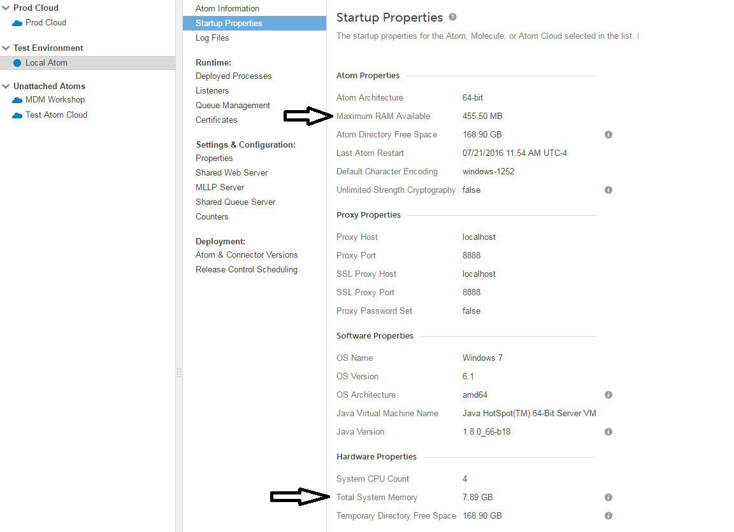Collapse the Unattached Atoms group

6,87
